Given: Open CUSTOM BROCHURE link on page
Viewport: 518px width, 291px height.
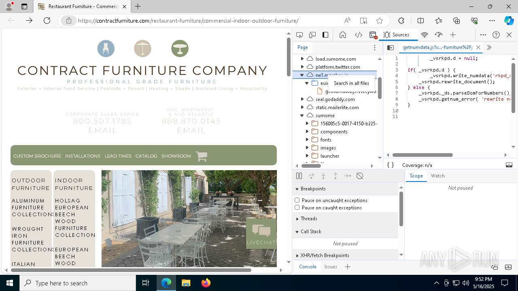Looking at the screenshot, I should click(37, 156).
